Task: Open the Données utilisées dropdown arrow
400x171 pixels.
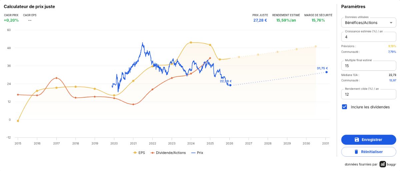Action: tap(391, 23)
